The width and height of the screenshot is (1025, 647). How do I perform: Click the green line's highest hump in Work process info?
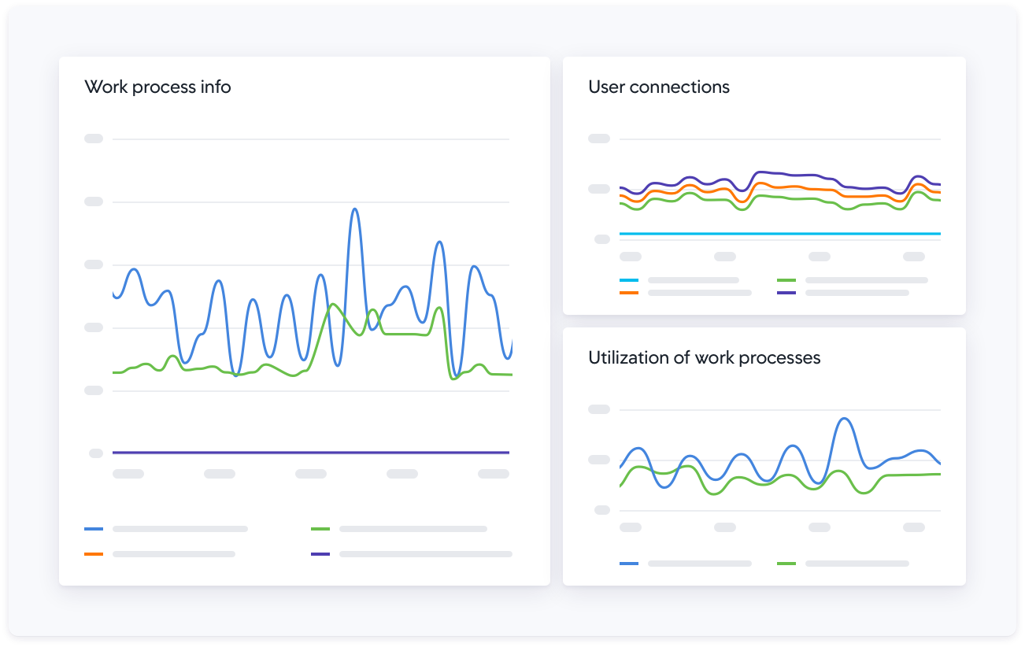pos(333,305)
